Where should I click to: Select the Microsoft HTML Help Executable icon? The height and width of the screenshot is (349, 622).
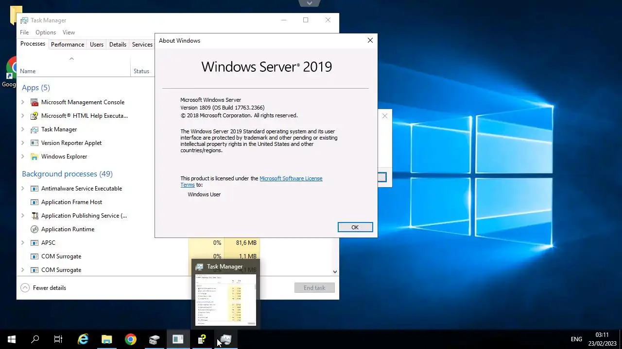tap(35, 116)
